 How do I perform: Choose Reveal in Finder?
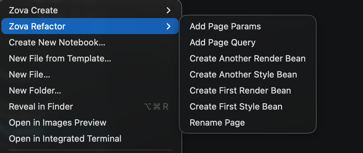point(41,107)
